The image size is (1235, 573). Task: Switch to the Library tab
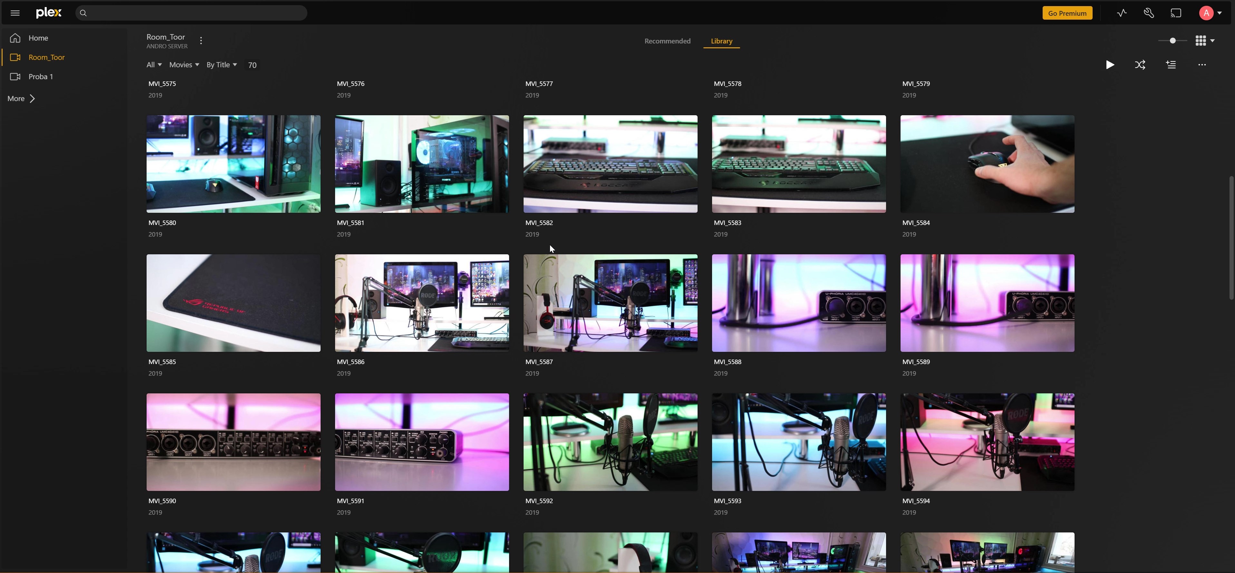721,41
